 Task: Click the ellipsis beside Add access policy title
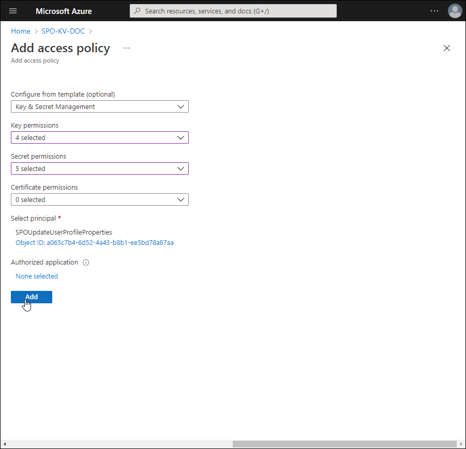pyautogui.click(x=127, y=48)
